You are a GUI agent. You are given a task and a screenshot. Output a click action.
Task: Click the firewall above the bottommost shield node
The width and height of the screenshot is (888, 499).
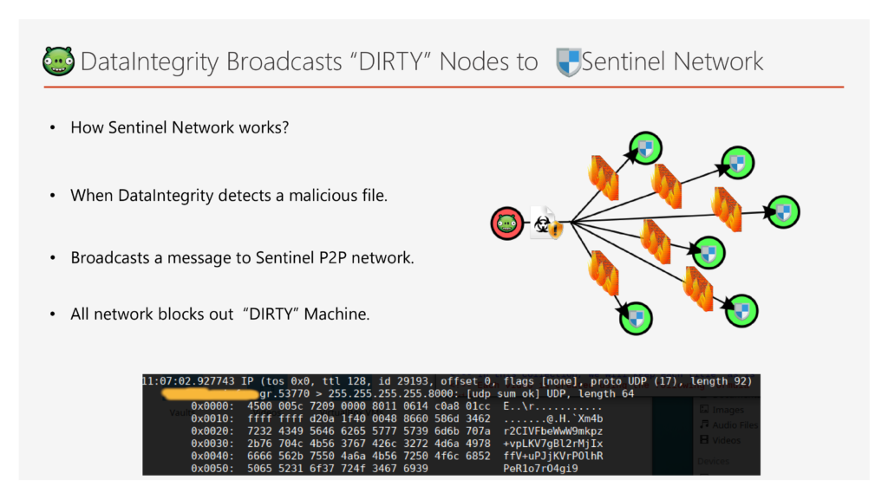[602, 273]
